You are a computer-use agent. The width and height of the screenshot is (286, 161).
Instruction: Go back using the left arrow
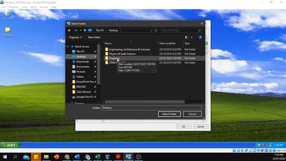(69, 30)
